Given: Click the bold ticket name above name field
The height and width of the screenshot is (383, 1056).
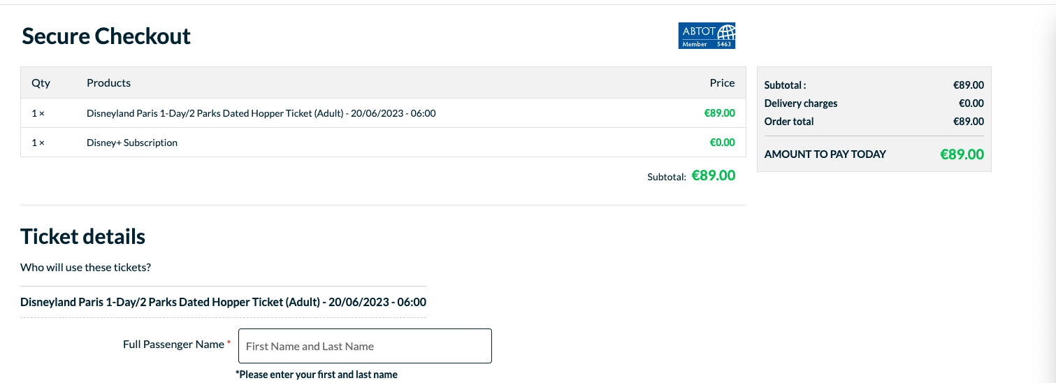Looking at the screenshot, I should (x=223, y=302).
